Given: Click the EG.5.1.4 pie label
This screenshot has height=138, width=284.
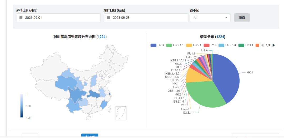Looking at the screenshot, I should tap(179, 101).
